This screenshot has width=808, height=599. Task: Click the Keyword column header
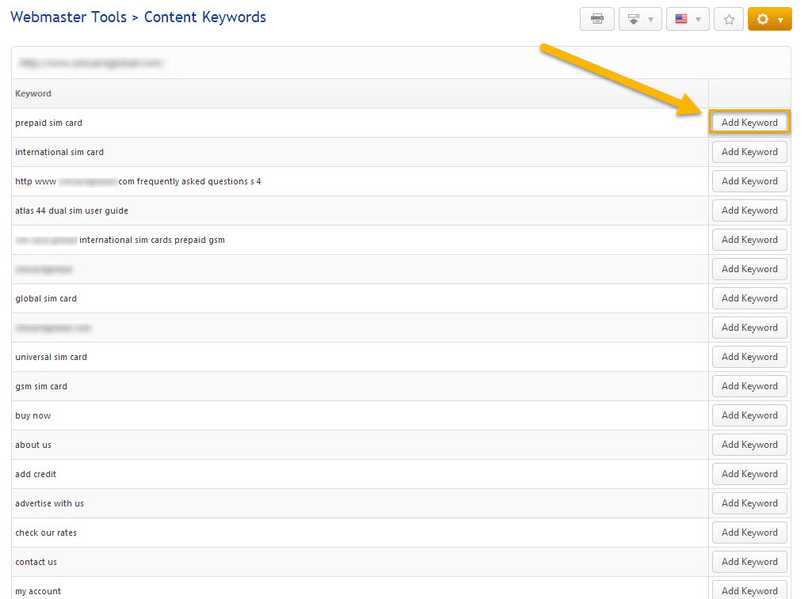pyautogui.click(x=33, y=93)
